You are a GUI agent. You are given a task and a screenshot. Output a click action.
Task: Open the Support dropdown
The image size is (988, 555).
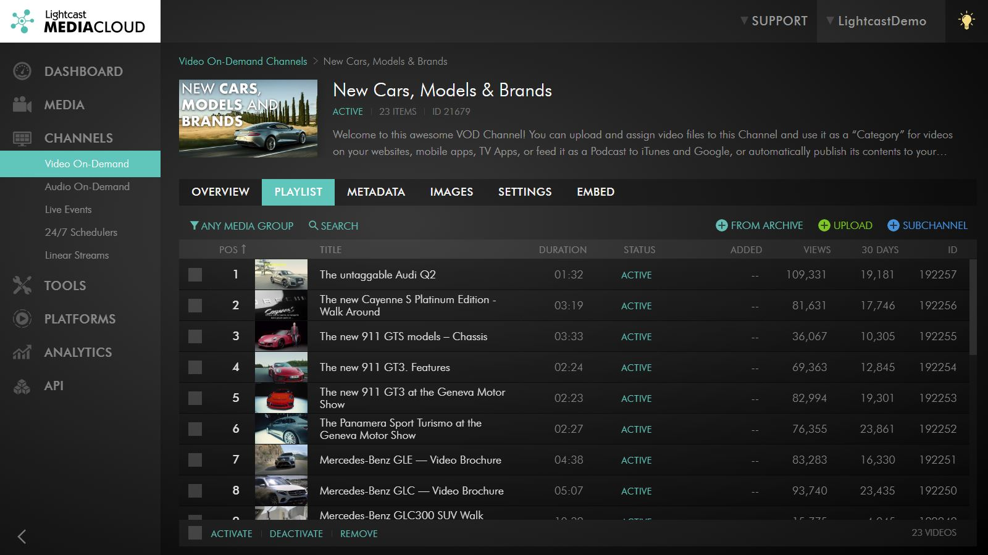[x=774, y=21]
